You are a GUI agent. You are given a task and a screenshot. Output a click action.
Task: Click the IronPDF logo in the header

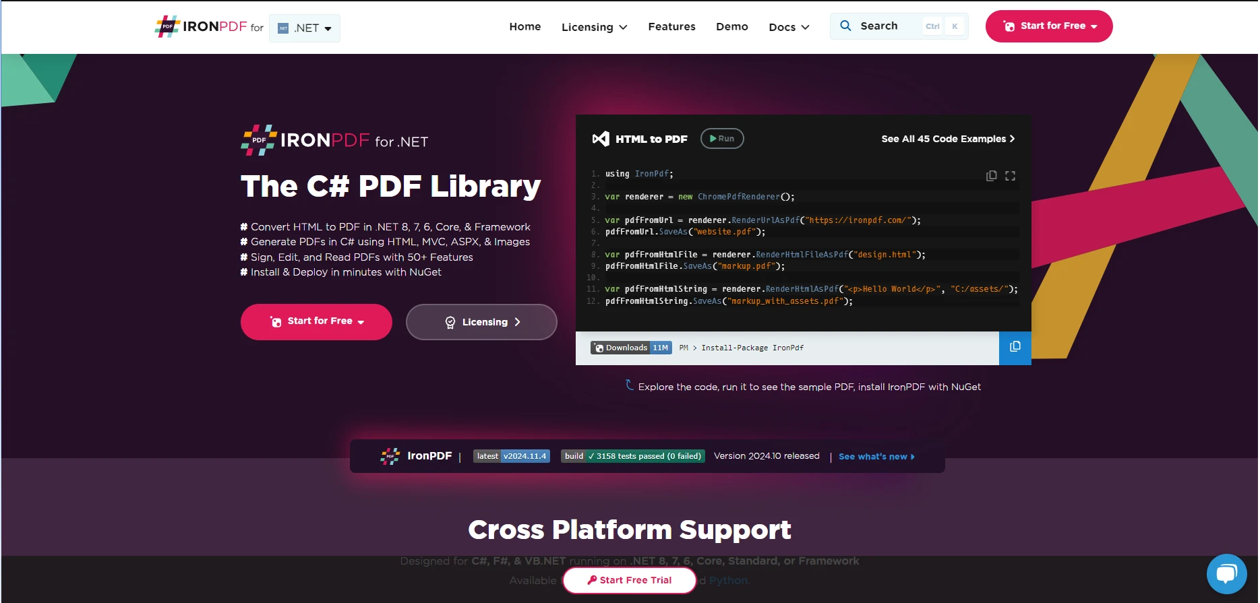pyautogui.click(x=201, y=27)
